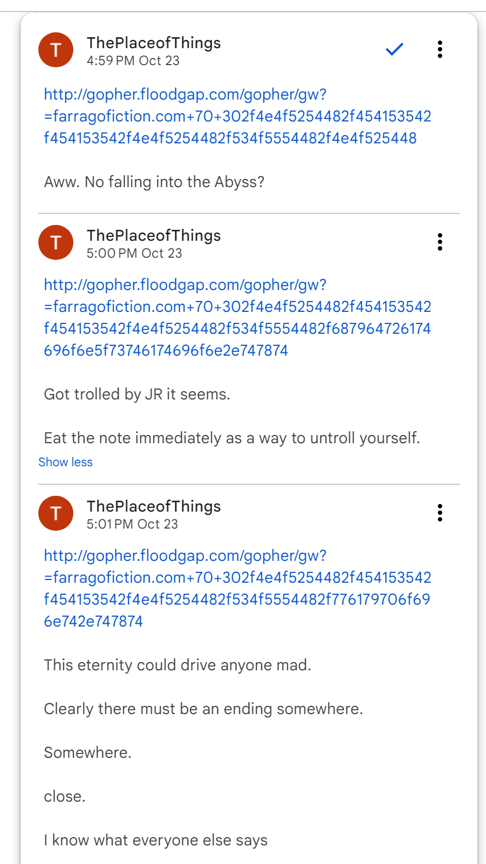Screen dimensions: 486x864
Task: Select the "Aww. No falling into the Abyss?" comment
Action: coord(154,182)
